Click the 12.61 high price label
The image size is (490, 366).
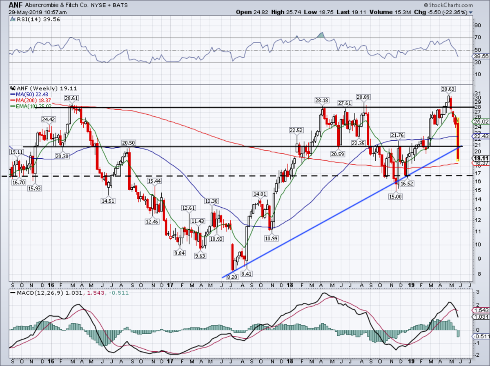click(189, 208)
